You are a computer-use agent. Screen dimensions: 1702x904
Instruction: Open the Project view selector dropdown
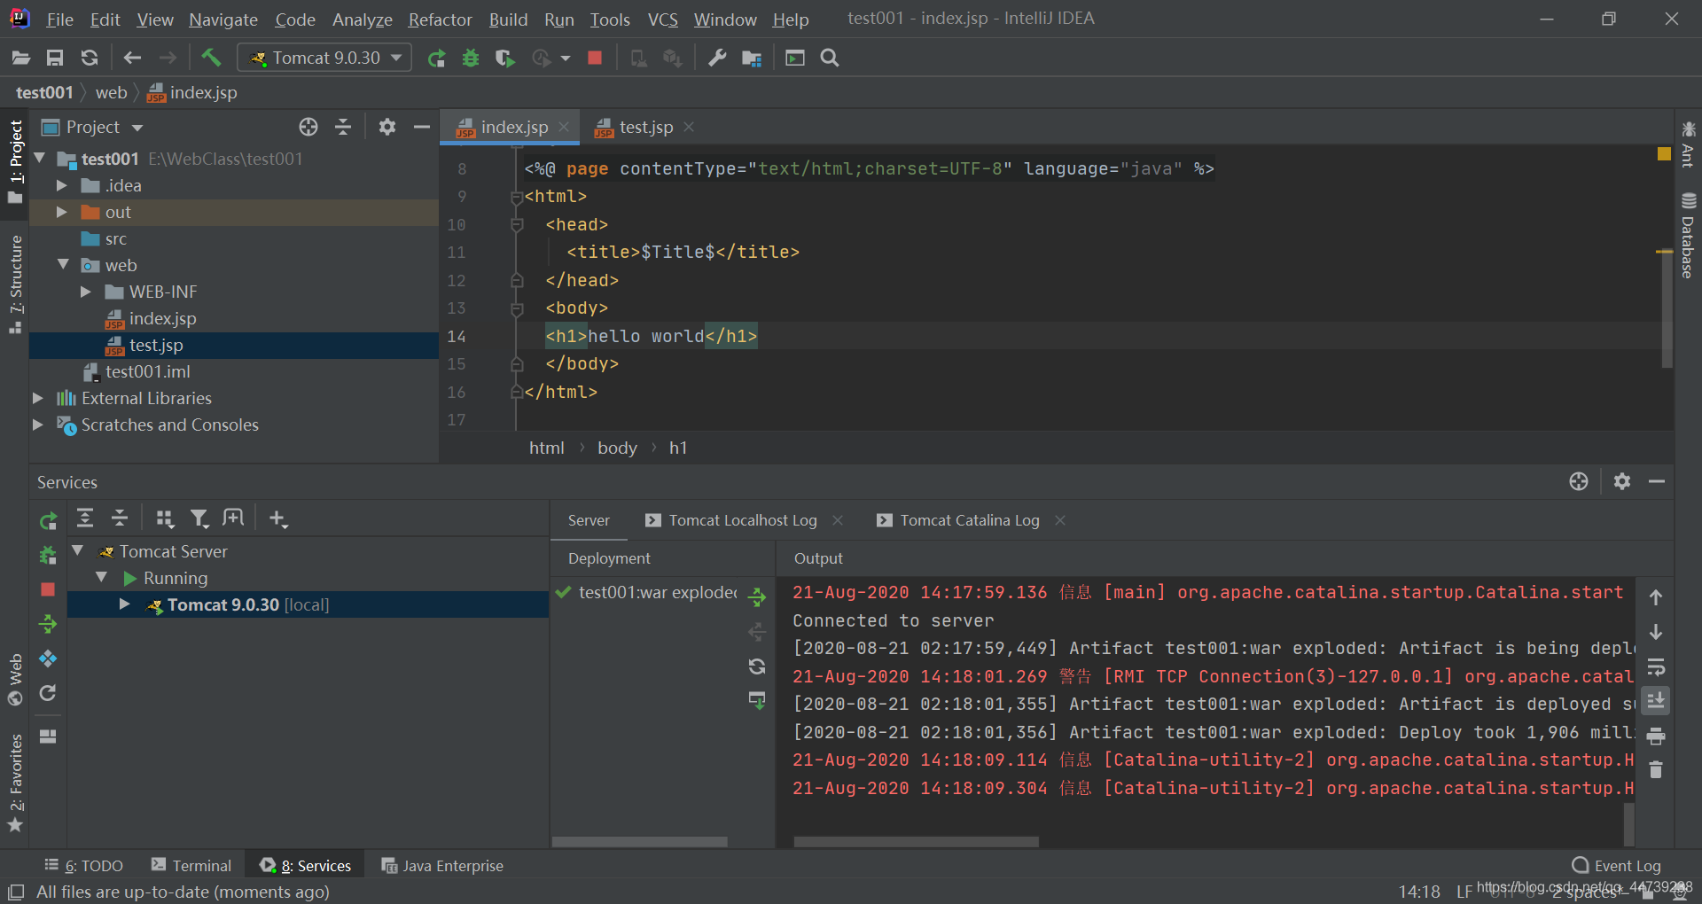(x=92, y=127)
